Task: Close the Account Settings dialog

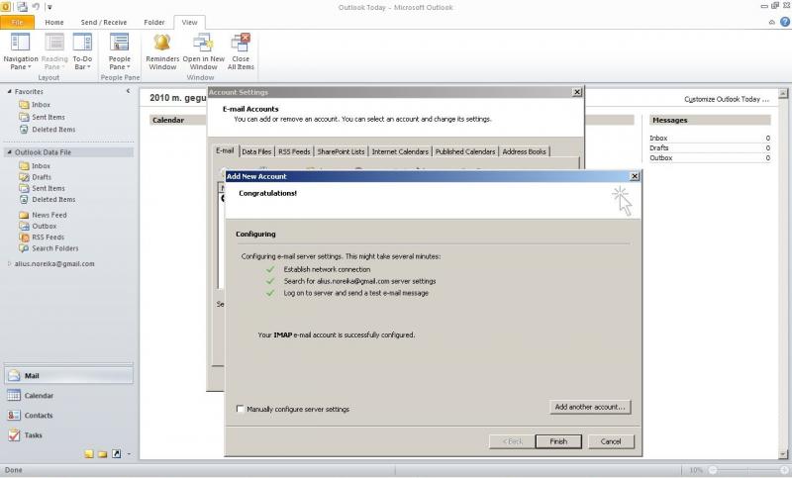Action: tap(577, 92)
